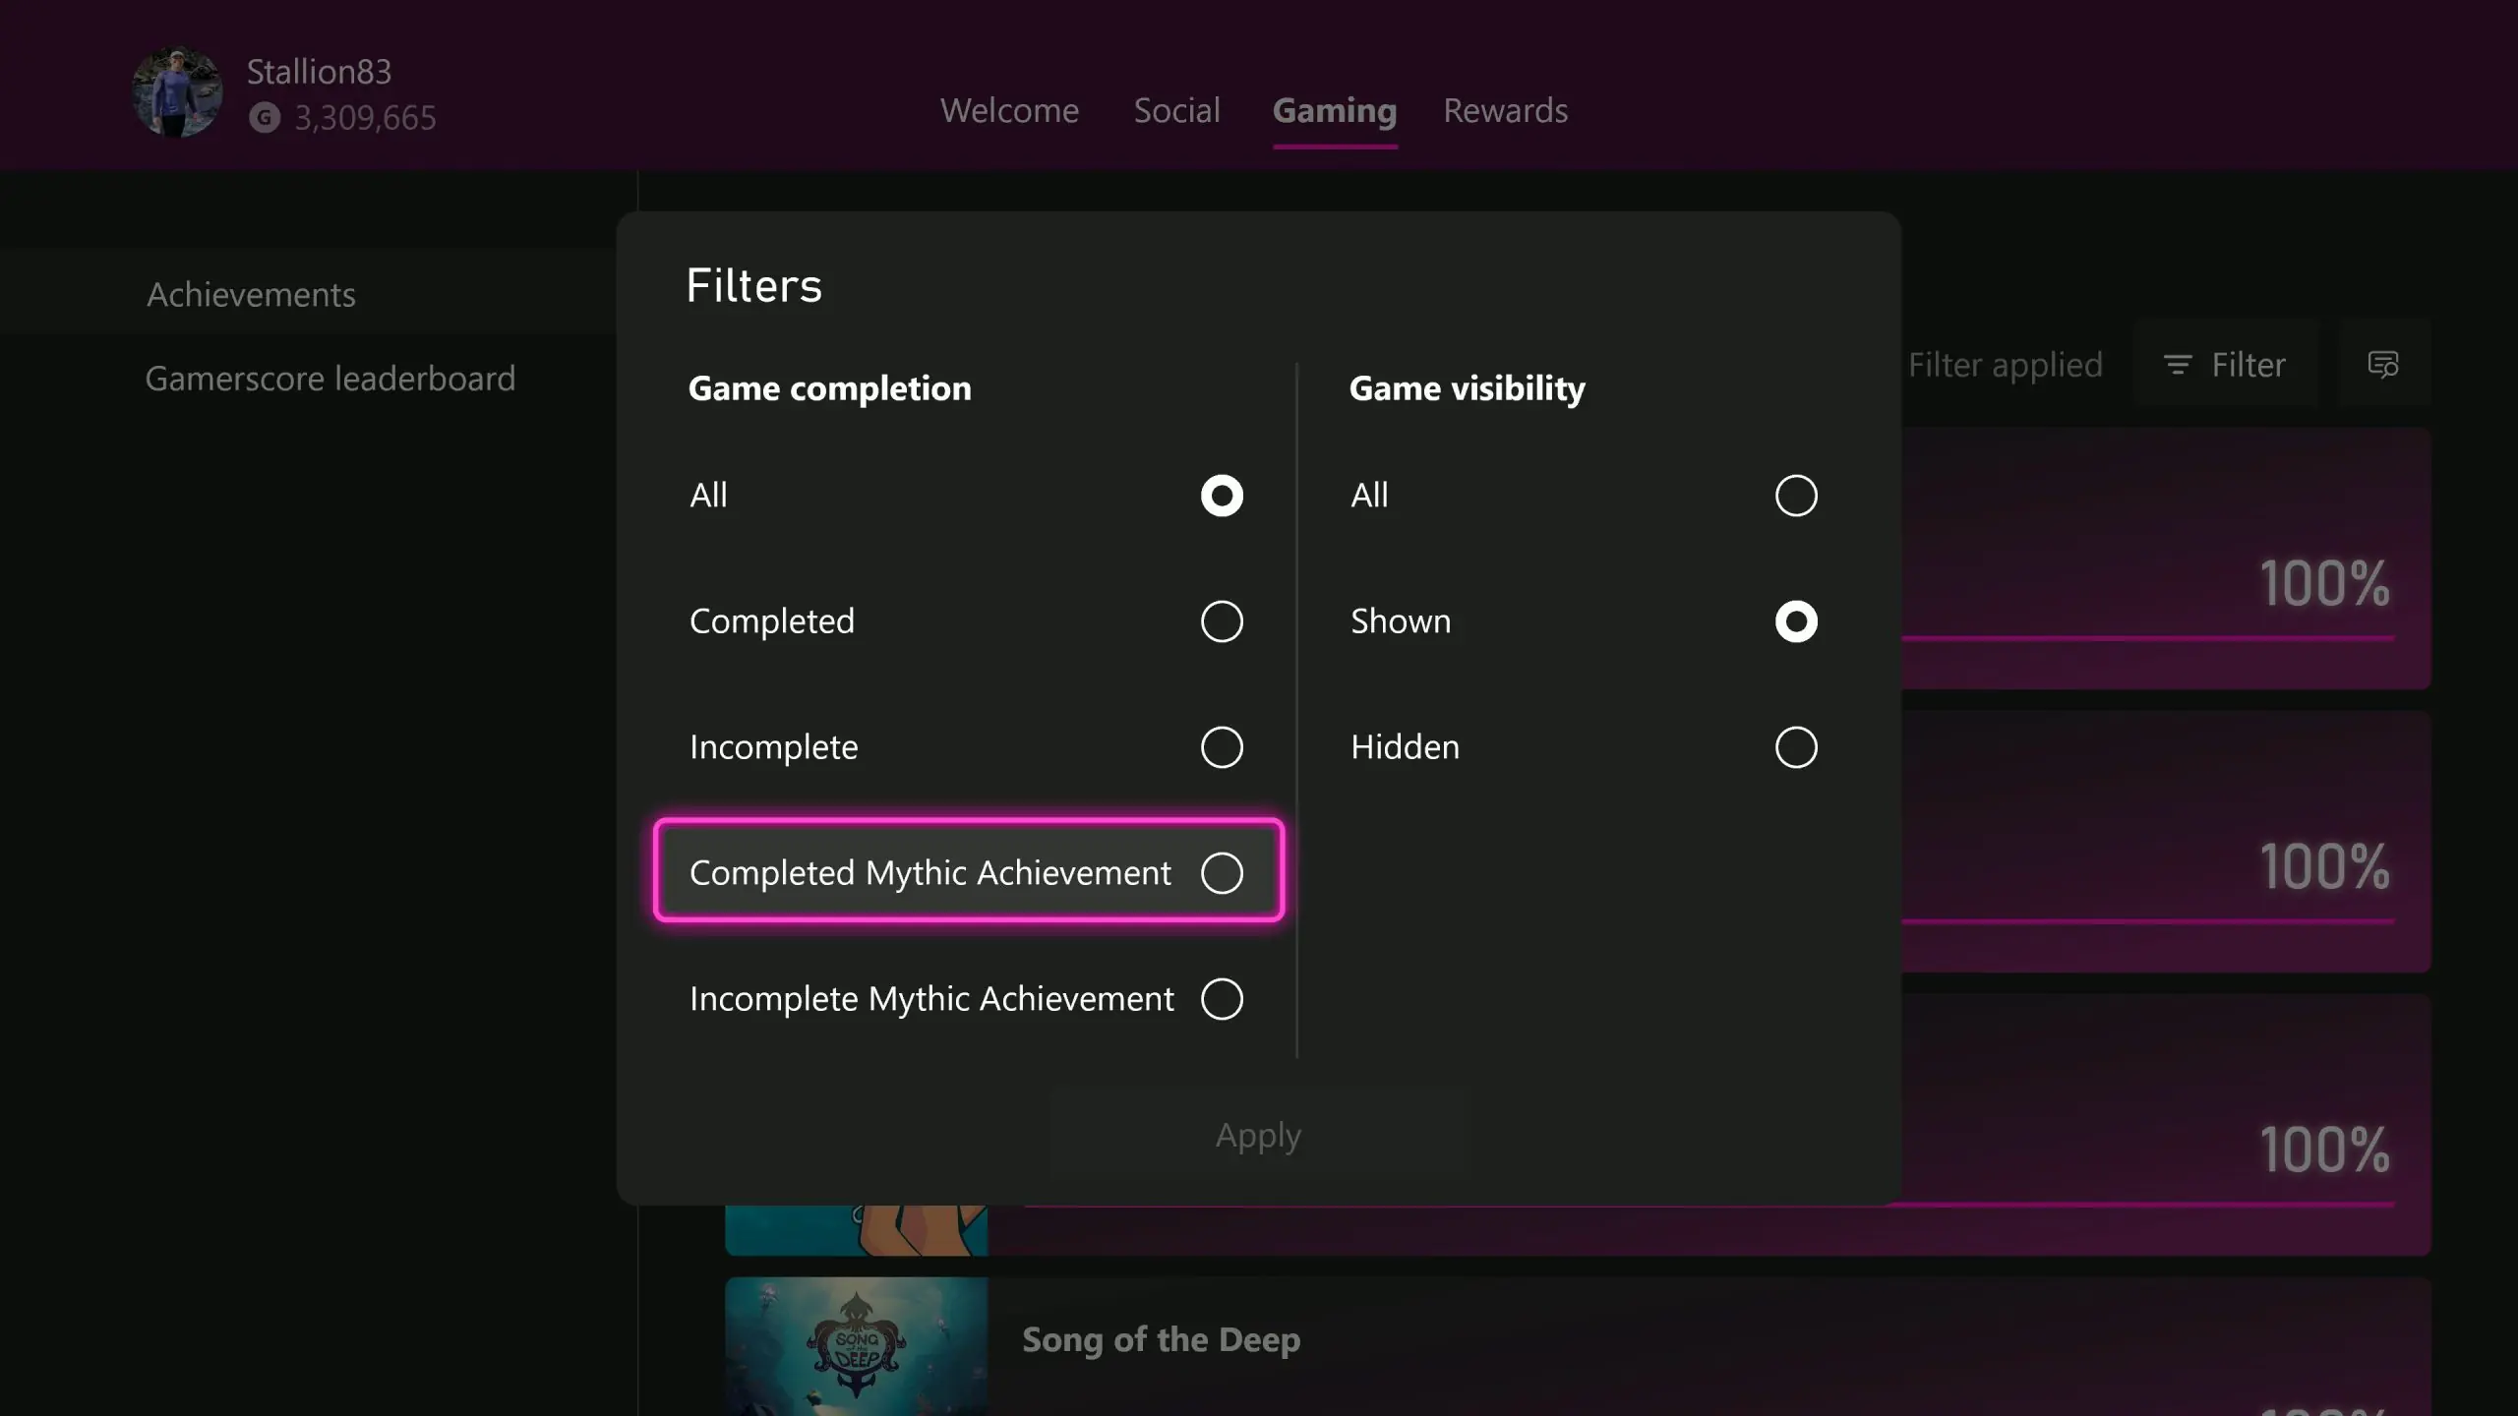Go to the Rewards tab
2518x1416 pixels.
(x=1505, y=110)
